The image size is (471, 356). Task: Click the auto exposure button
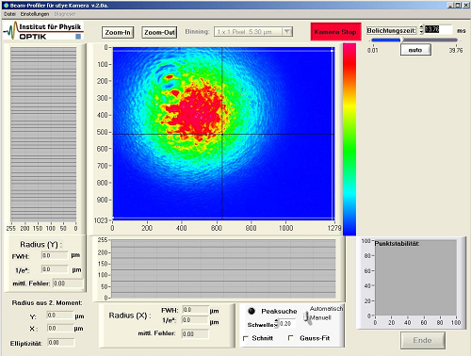tap(415, 50)
